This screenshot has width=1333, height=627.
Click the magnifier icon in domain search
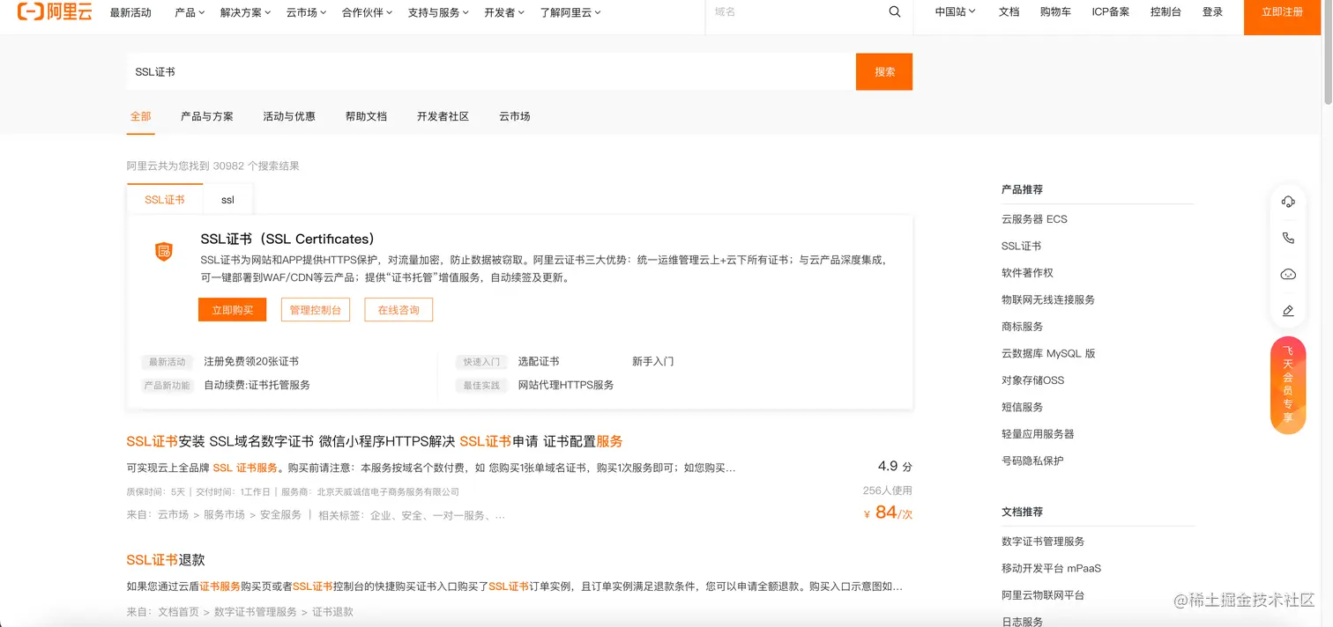pyautogui.click(x=895, y=12)
